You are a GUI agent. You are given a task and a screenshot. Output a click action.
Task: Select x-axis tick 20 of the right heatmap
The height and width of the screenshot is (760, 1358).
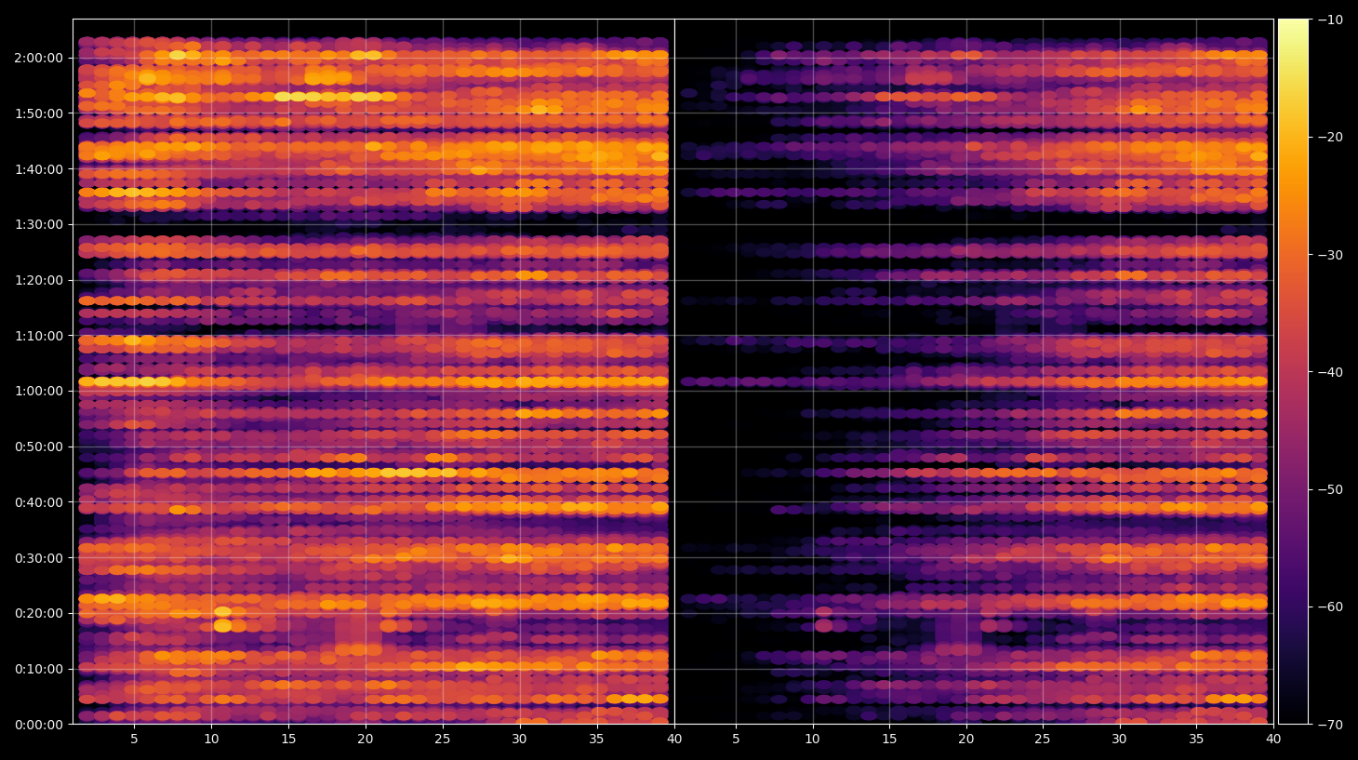965,740
